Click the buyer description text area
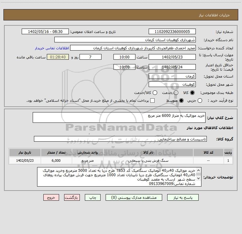The height and width of the screenshot is (234, 242). [119, 177]
